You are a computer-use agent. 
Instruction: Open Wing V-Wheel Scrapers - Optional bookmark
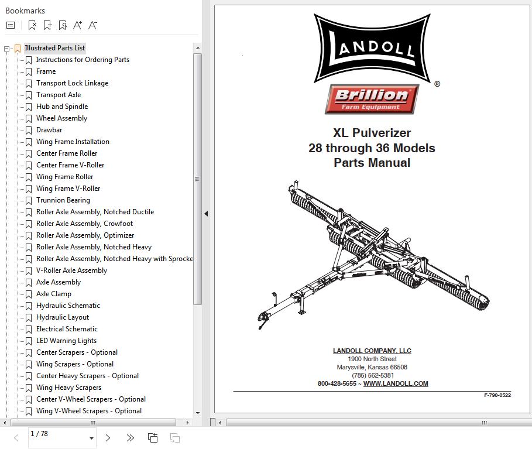pos(89,411)
